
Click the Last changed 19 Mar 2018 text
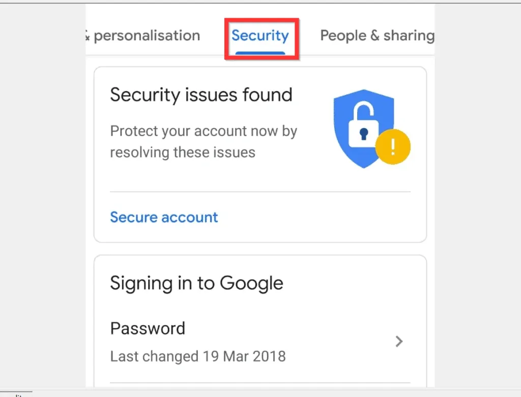tap(198, 356)
